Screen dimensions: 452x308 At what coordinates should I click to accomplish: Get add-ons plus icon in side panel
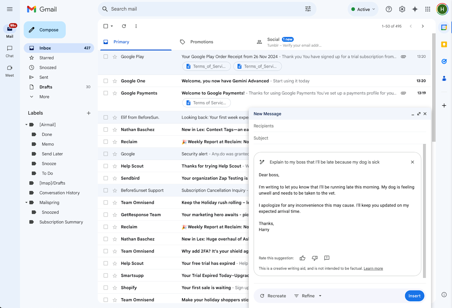click(444, 106)
